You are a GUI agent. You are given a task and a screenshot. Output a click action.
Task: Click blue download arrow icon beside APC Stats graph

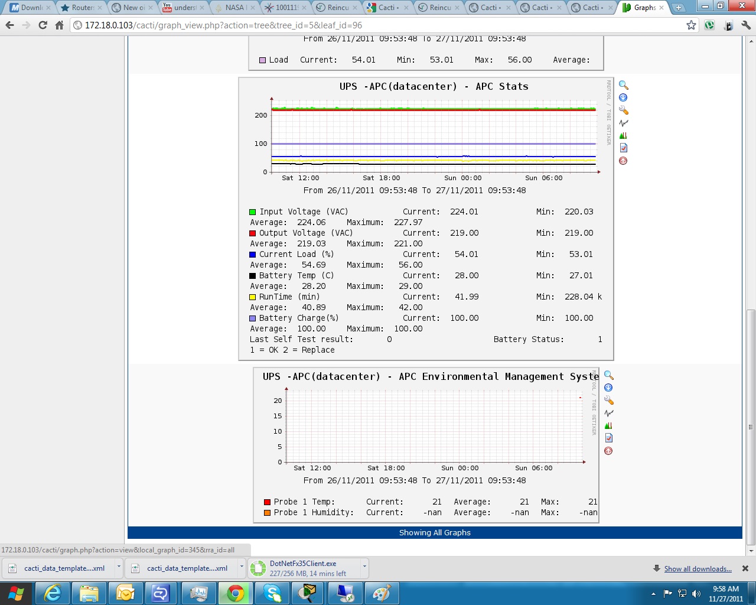tap(623, 97)
